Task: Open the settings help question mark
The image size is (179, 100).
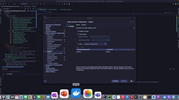Action: [45, 81]
